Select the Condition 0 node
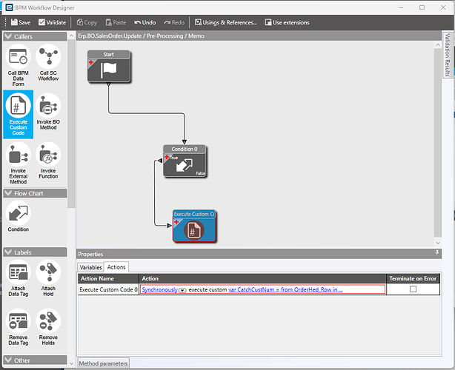The height and width of the screenshot is (370, 455). 185,161
